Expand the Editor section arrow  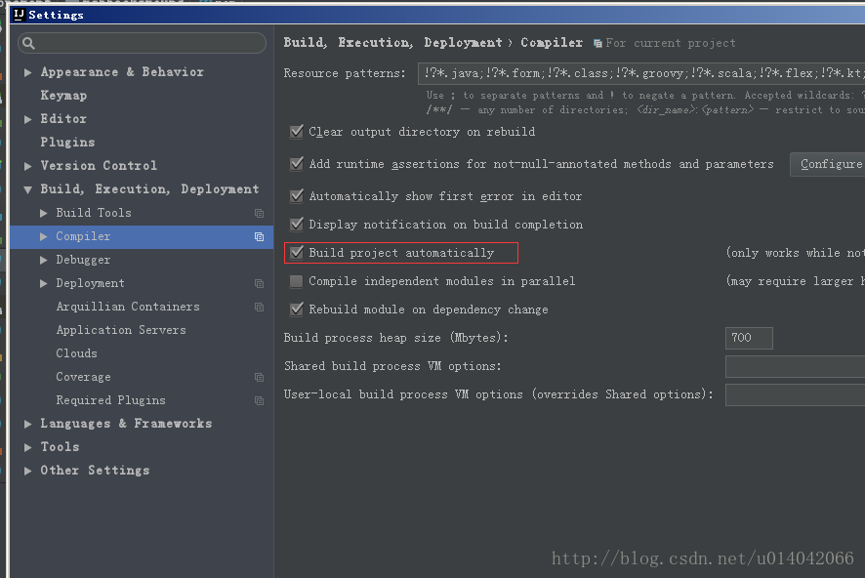[x=27, y=119]
